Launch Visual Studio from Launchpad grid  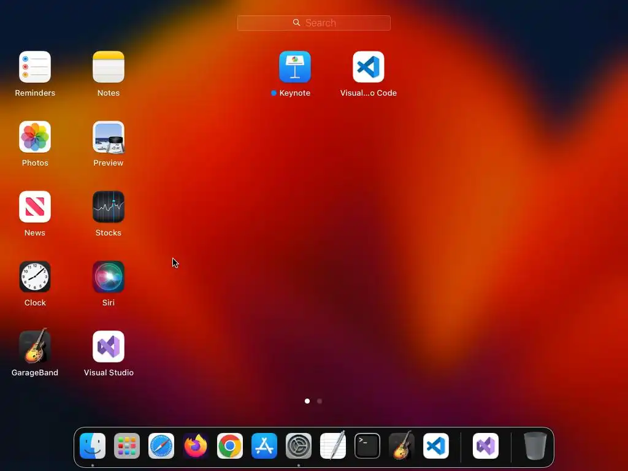click(x=109, y=347)
